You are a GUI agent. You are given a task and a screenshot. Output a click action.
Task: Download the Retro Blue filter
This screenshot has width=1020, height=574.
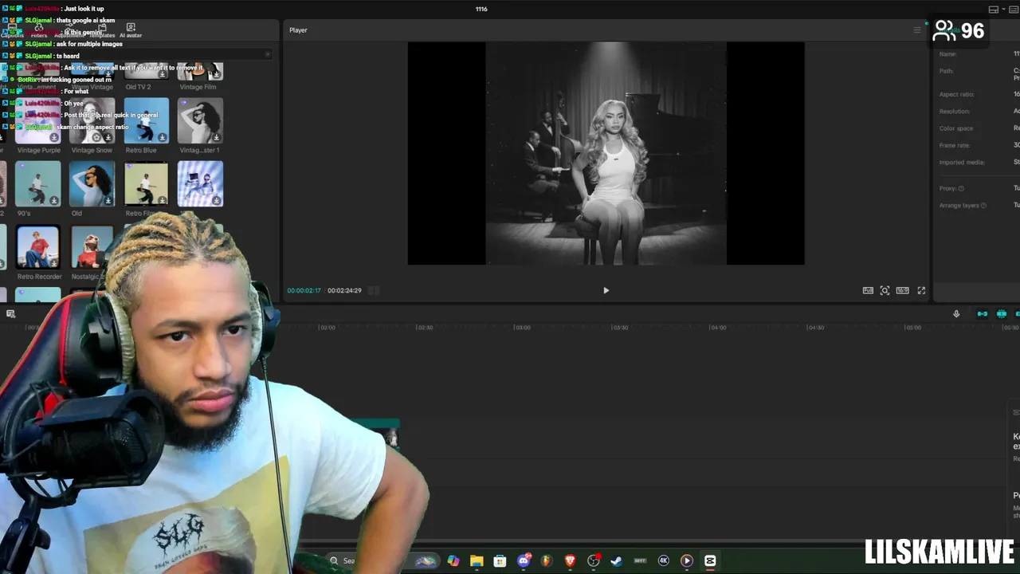pos(162,137)
